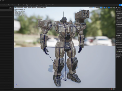The height and width of the screenshot is (91, 122).
Task: Collapse the Settings section in preview panel
Action: [x=117, y=35]
